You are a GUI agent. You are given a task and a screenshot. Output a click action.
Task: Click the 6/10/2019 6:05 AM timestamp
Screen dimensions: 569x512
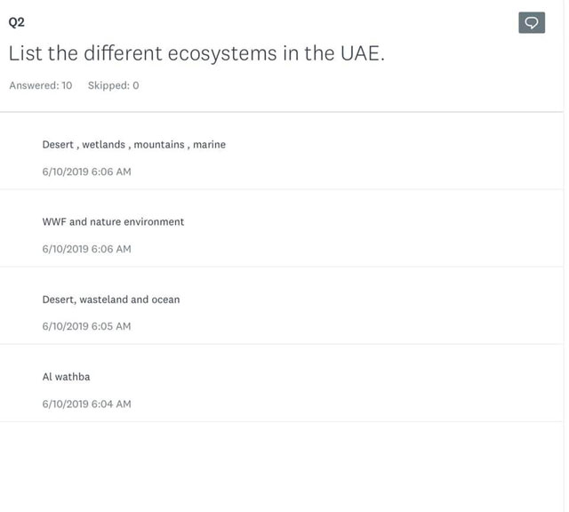coord(86,326)
